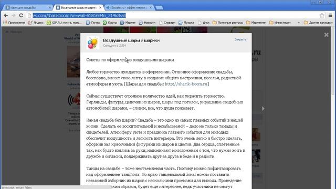Click the Сегодня в 2:04 post timestamp
The image size is (336, 189).
pyautogui.click(x=114, y=46)
